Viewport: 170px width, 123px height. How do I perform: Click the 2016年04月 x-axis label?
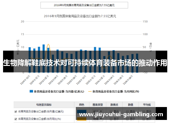pyautogui.click(x=109, y=80)
